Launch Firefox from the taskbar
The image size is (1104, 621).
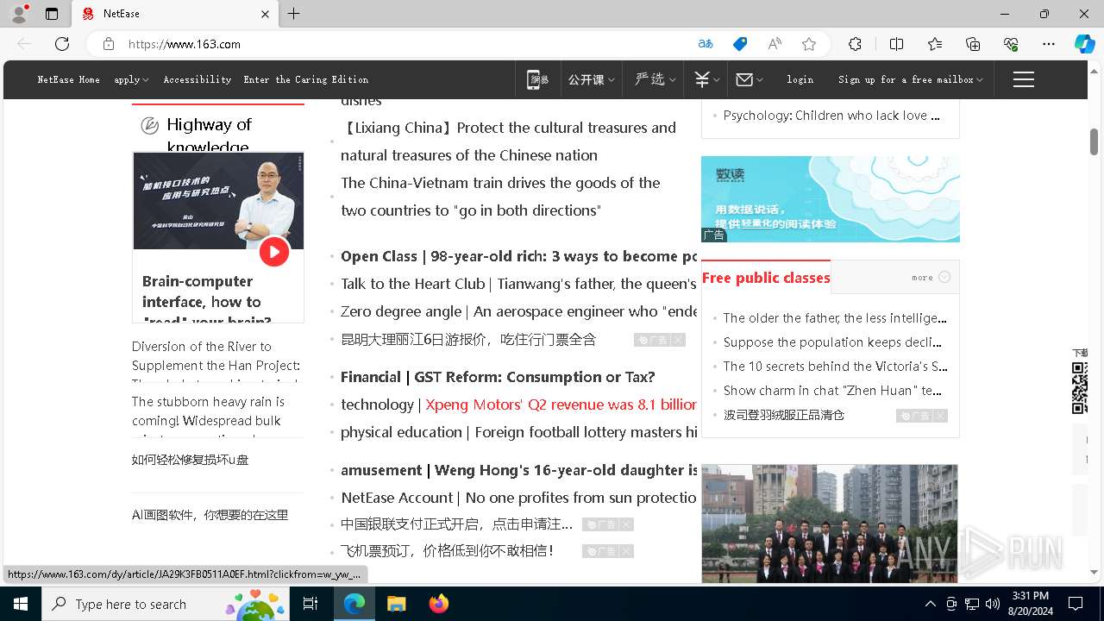pos(438,604)
